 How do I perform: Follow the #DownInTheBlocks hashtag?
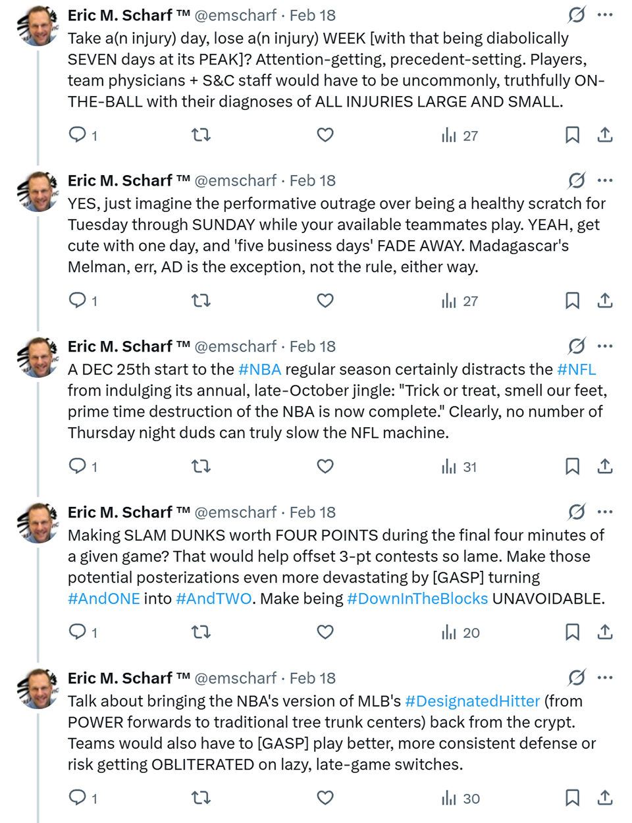coord(417,598)
